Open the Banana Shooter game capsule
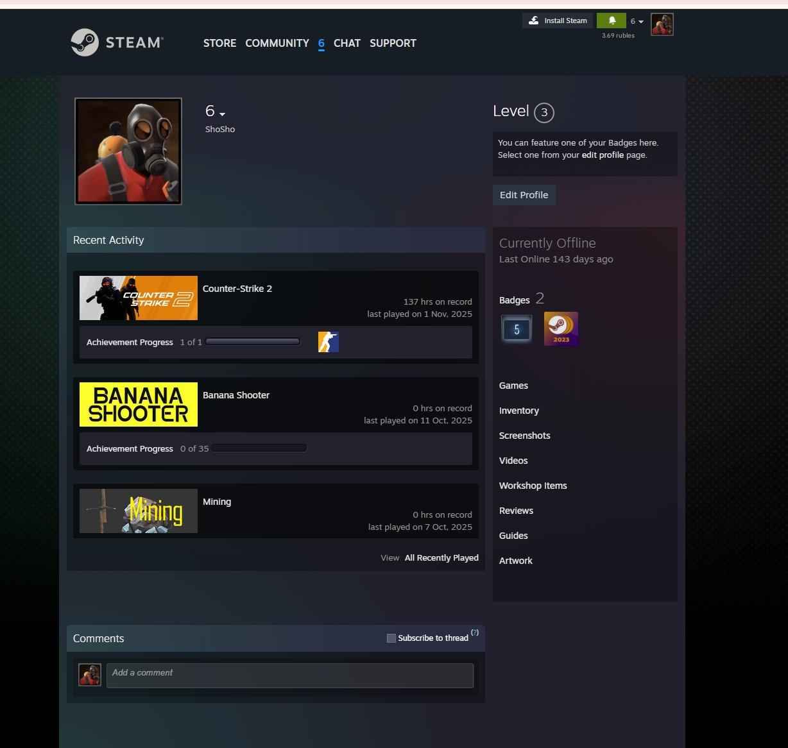The width and height of the screenshot is (788, 748). (138, 404)
